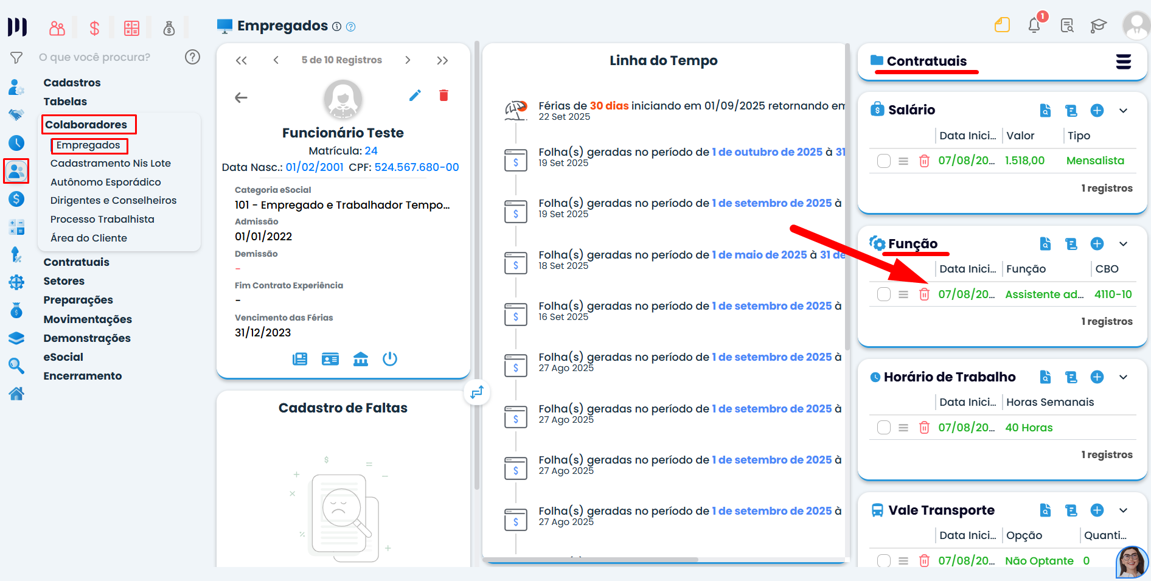Collapse the Função section chevron

1124,244
